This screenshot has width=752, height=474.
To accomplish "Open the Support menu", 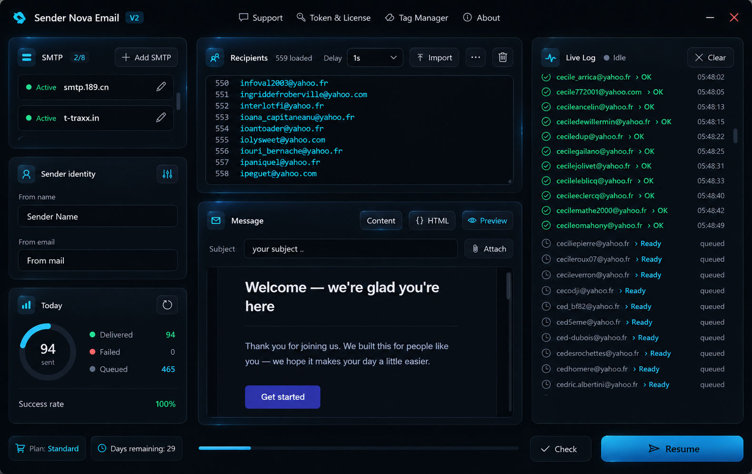I will click(261, 18).
